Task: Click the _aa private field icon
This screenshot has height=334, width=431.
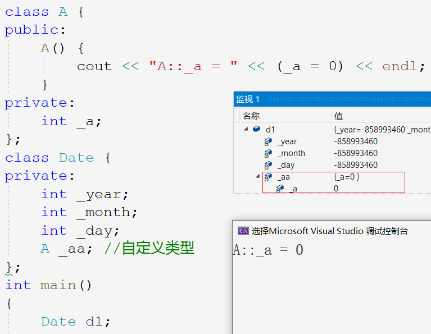Action: coord(269,177)
